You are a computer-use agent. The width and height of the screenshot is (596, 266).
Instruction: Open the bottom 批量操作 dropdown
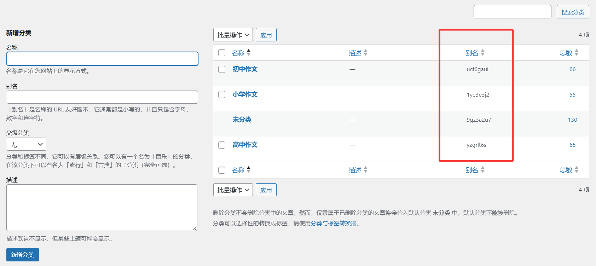click(x=233, y=190)
